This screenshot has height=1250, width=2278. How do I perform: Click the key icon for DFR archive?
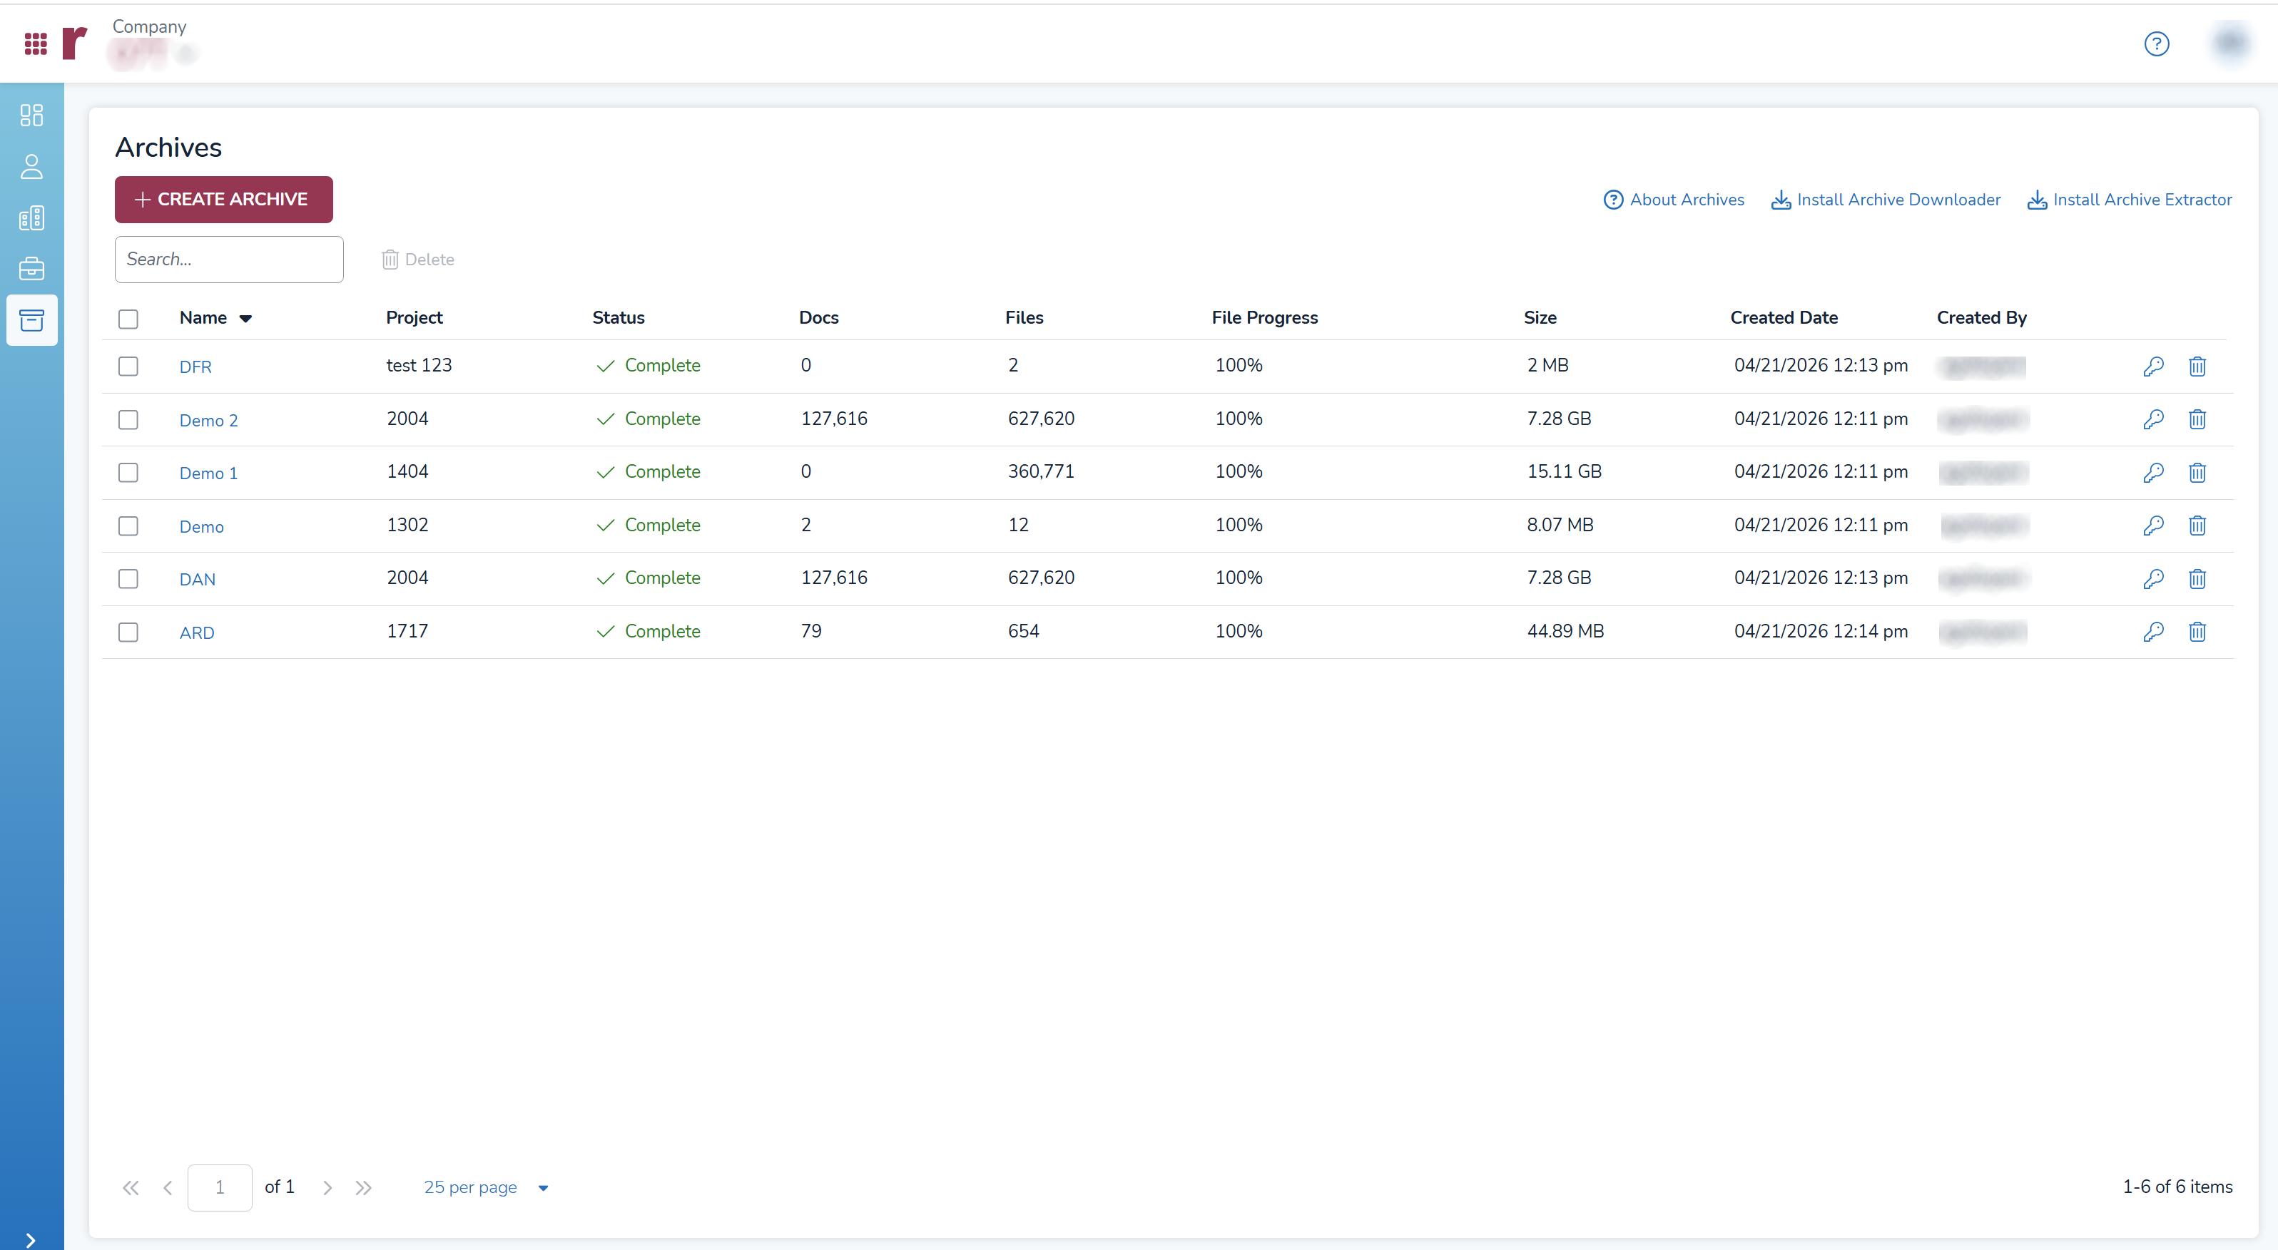point(2153,366)
